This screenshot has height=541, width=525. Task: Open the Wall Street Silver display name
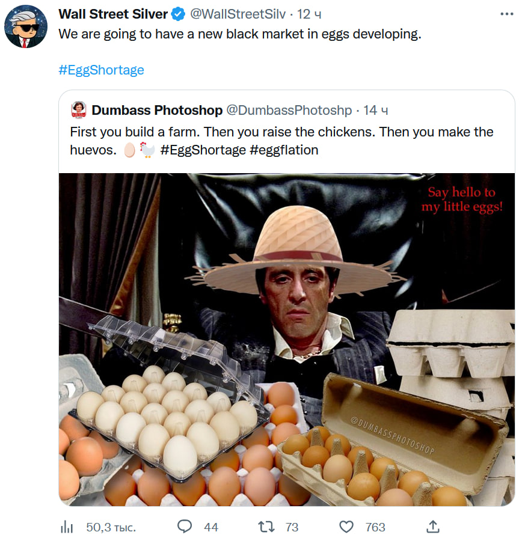[113, 14]
